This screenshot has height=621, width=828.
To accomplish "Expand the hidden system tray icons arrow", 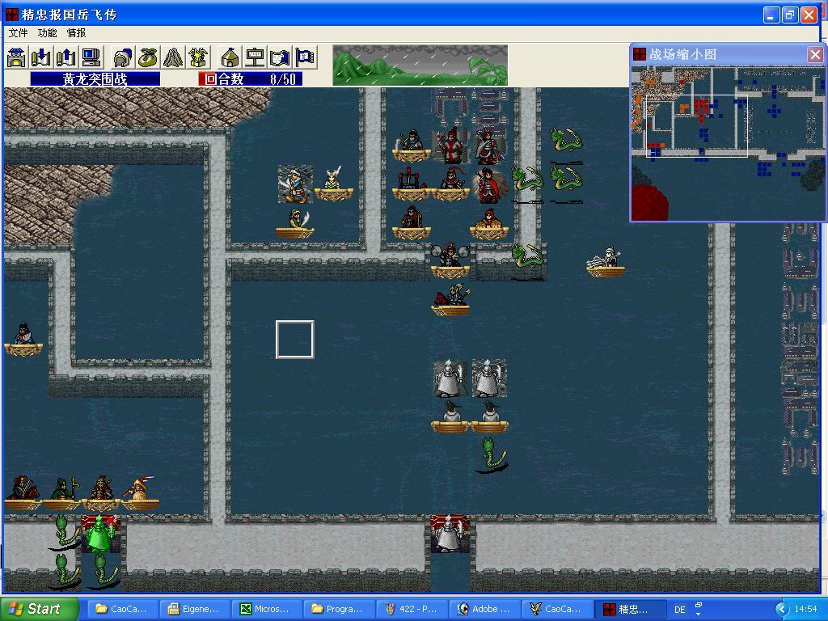I will click(x=782, y=610).
